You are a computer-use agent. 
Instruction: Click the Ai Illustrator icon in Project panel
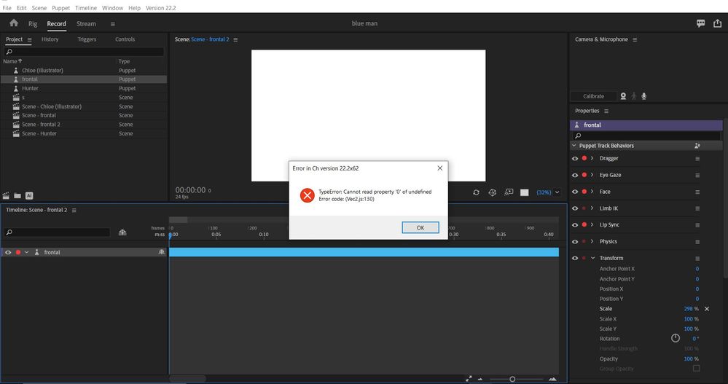click(x=29, y=196)
